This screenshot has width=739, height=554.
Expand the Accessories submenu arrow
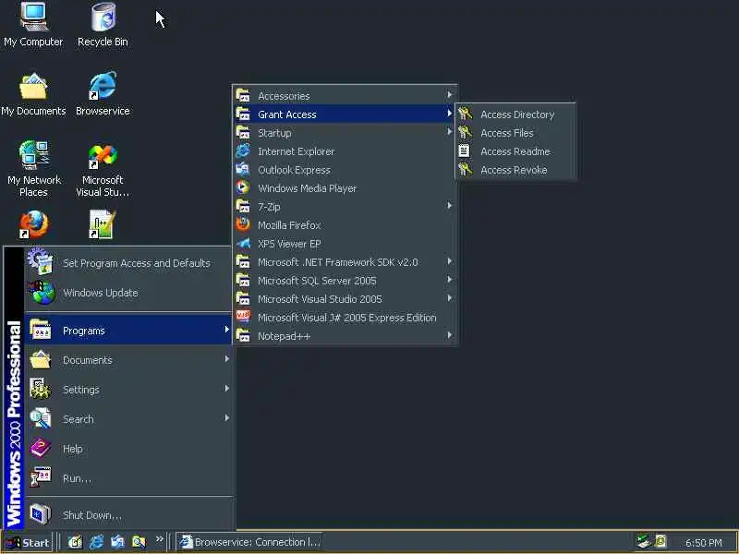450,95
